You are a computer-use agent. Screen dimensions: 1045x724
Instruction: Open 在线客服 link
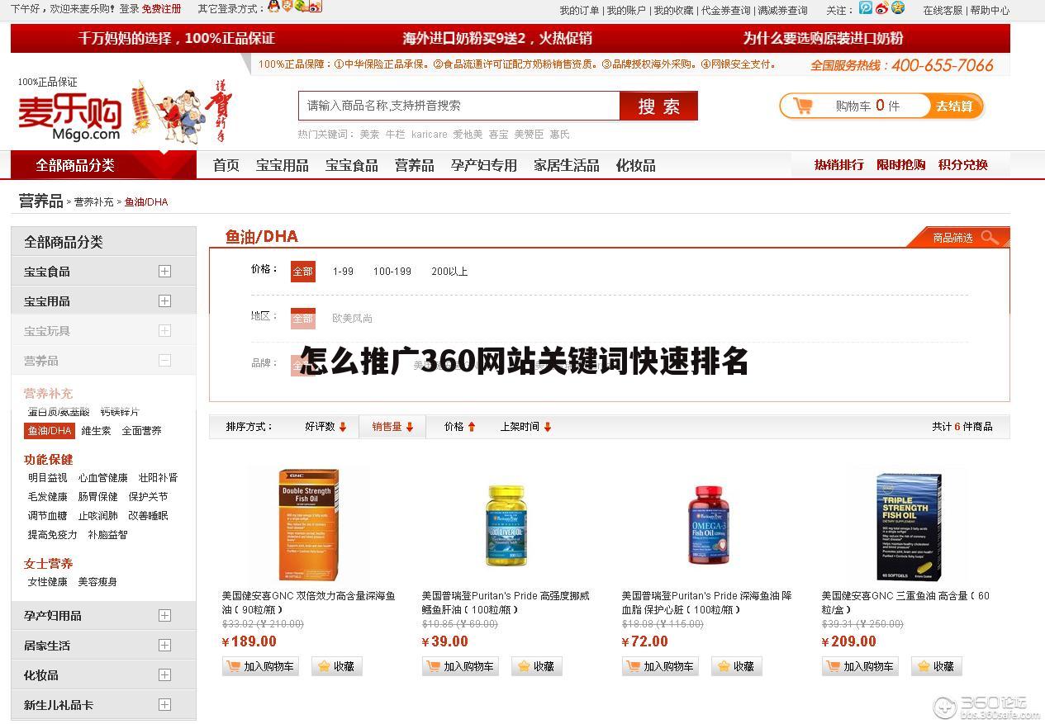[943, 11]
